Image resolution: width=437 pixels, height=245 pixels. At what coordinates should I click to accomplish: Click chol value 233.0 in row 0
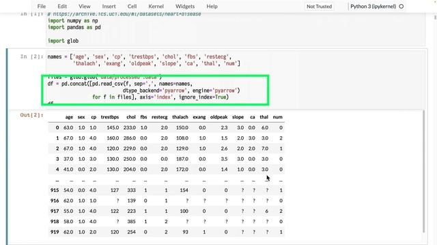[x=130, y=128]
